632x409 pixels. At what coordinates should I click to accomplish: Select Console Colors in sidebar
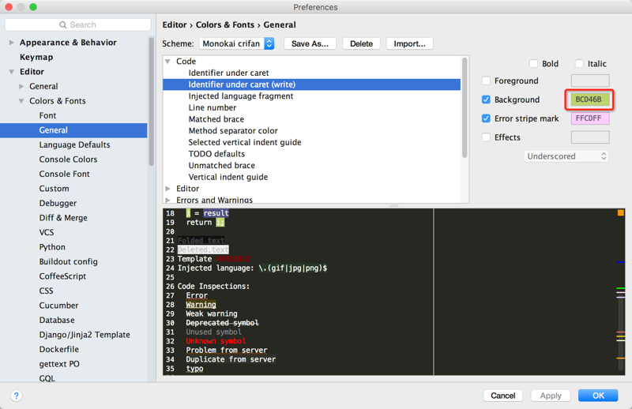[x=68, y=159]
